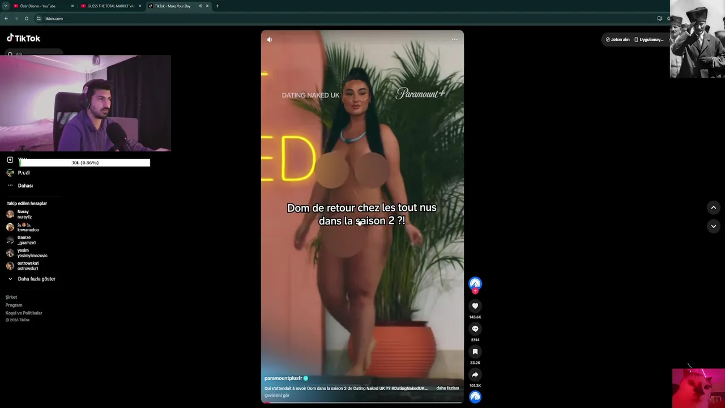The height and width of the screenshot is (408, 725).
Task: Click the black-and-white portrait photo top-right
Action: (x=697, y=39)
